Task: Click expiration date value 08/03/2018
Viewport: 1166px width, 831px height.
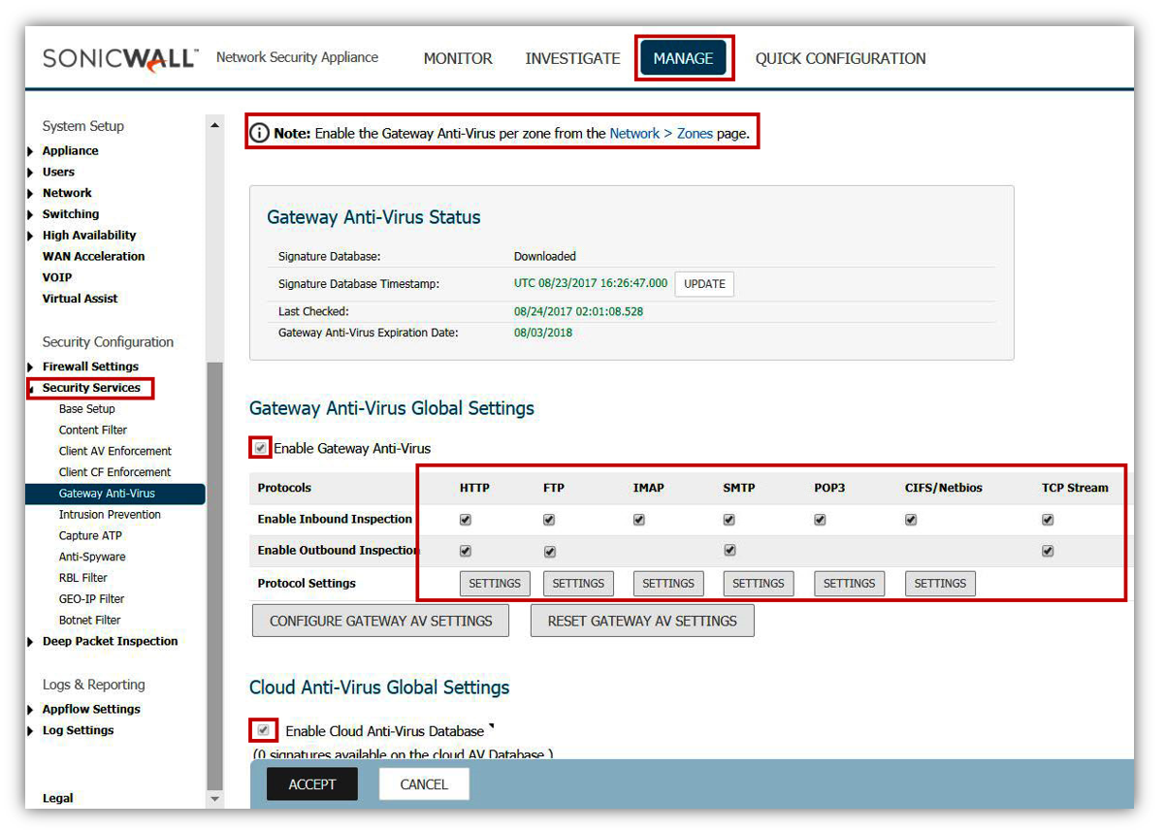Action: tap(543, 333)
